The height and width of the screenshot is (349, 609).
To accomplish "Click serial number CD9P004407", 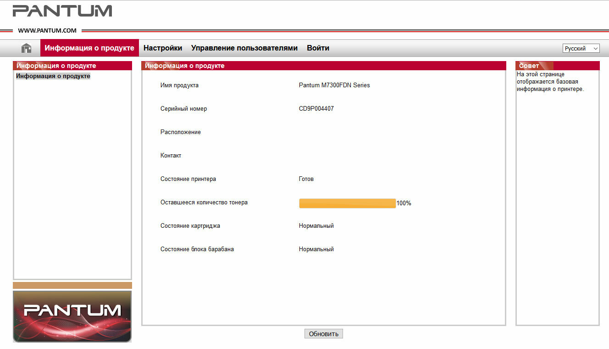I will pyautogui.click(x=316, y=109).
